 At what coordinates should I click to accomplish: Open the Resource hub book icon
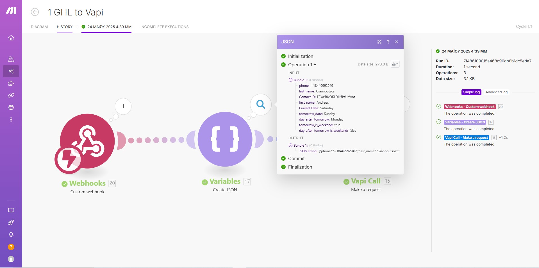[11, 210]
